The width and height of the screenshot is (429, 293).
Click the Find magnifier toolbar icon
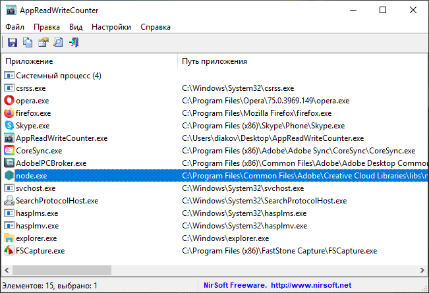pos(58,42)
